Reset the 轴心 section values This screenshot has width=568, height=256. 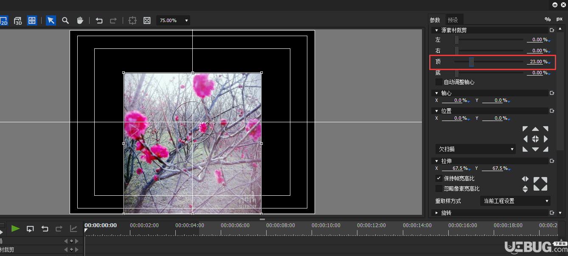[x=552, y=93]
